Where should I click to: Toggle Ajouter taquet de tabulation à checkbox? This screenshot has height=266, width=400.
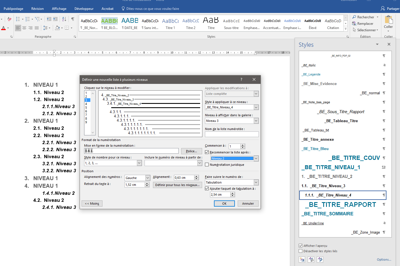click(207, 189)
